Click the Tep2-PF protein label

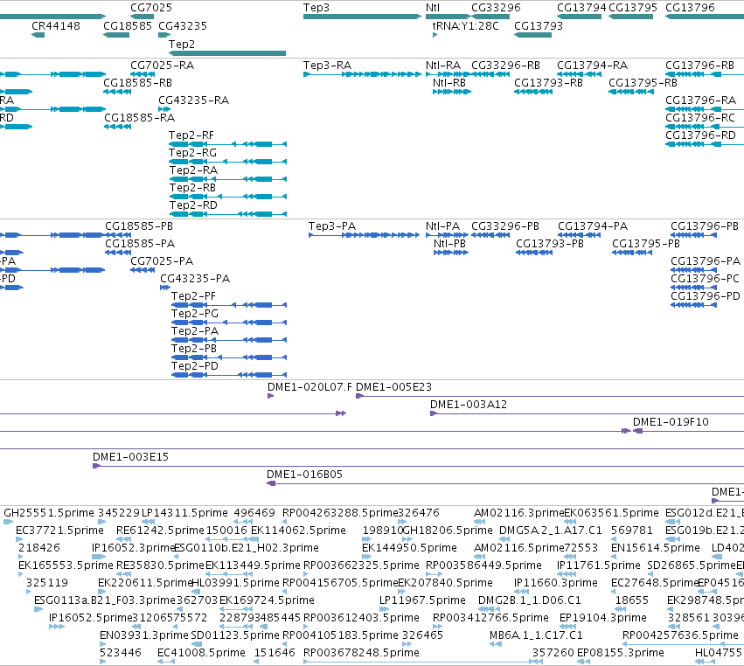[193, 295]
